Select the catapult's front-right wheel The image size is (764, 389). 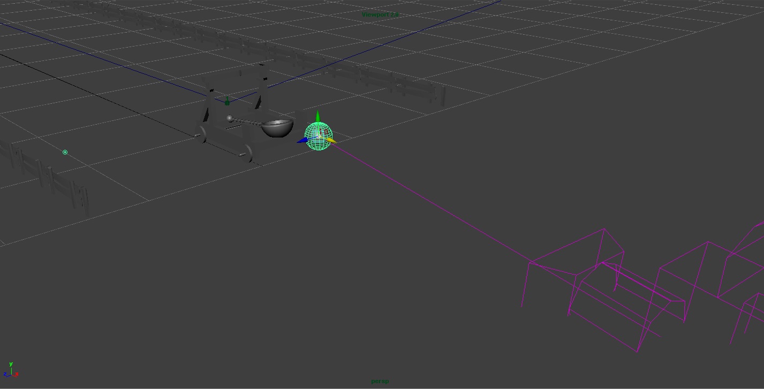click(246, 153)
